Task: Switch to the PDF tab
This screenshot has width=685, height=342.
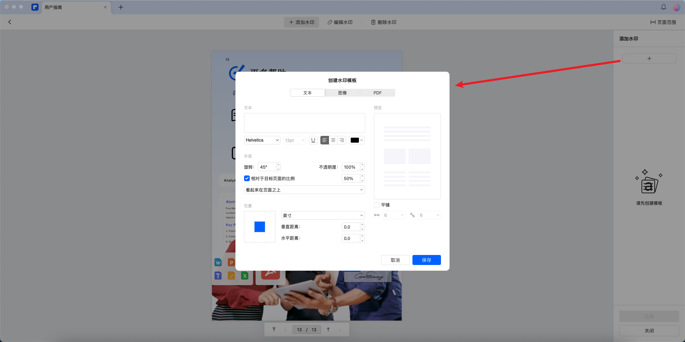Action: coord(377,92)
